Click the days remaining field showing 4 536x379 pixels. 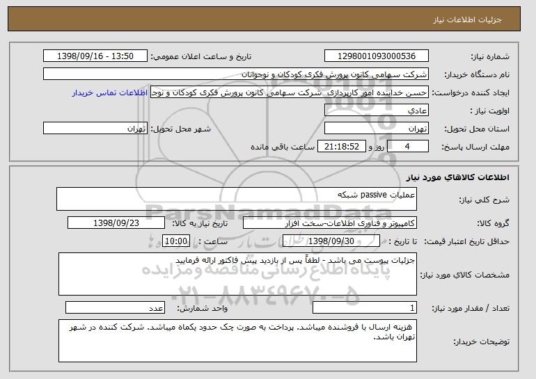tap(407, 147)
